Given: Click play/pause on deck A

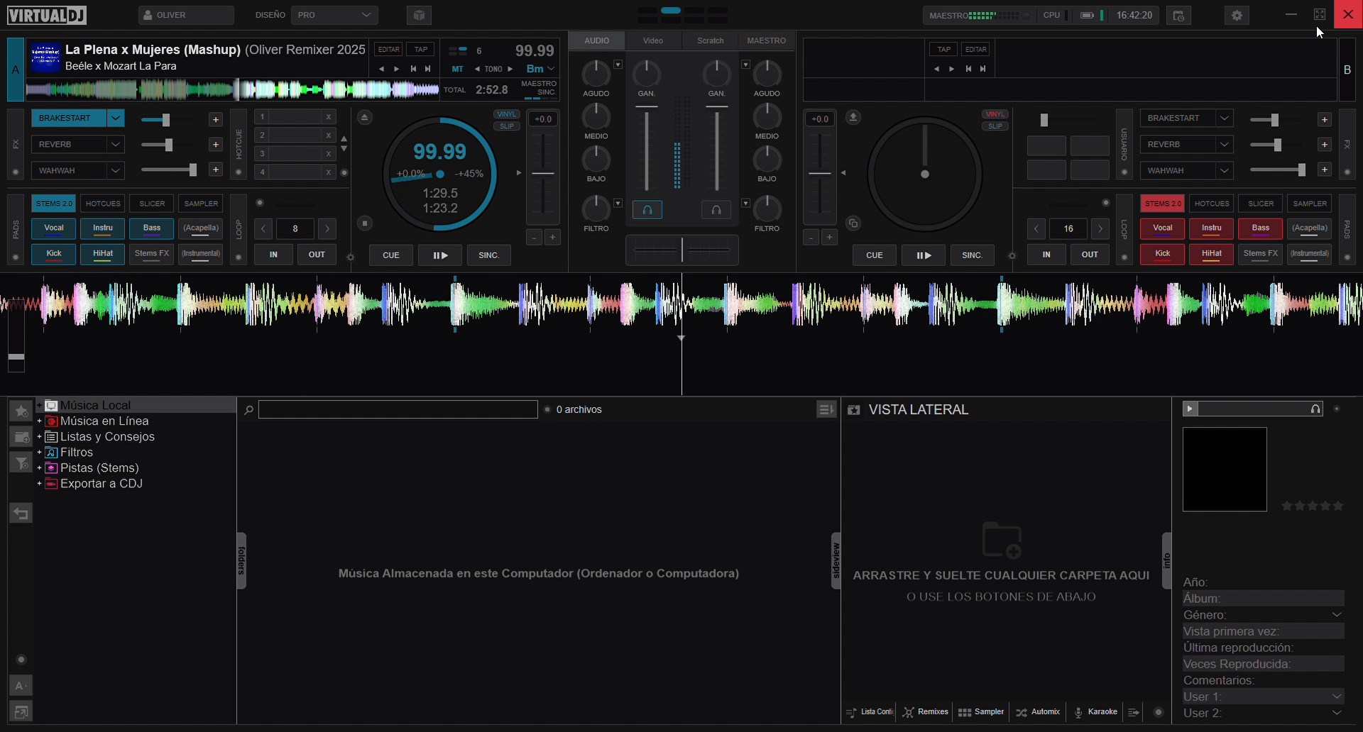Looking at the screenshot, I should [x=440, y=255].
